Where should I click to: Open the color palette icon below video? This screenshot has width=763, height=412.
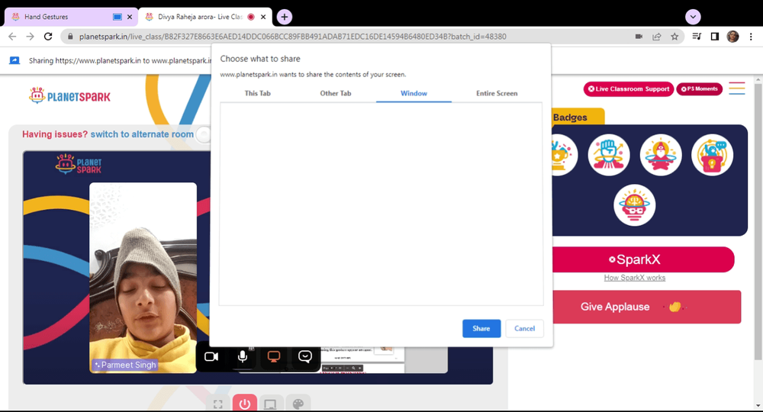click(x=298, y=404)
